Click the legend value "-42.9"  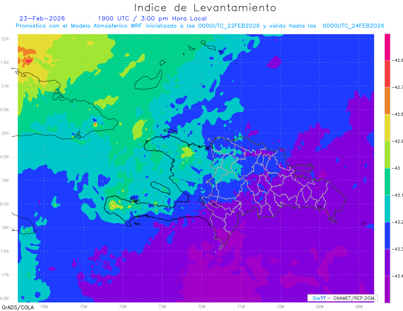click(x=397, y=141)
